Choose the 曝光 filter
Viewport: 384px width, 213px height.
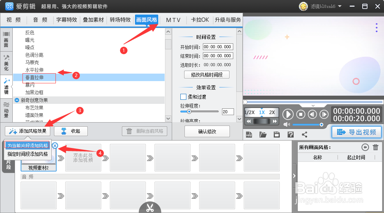[x=30, y=40]
